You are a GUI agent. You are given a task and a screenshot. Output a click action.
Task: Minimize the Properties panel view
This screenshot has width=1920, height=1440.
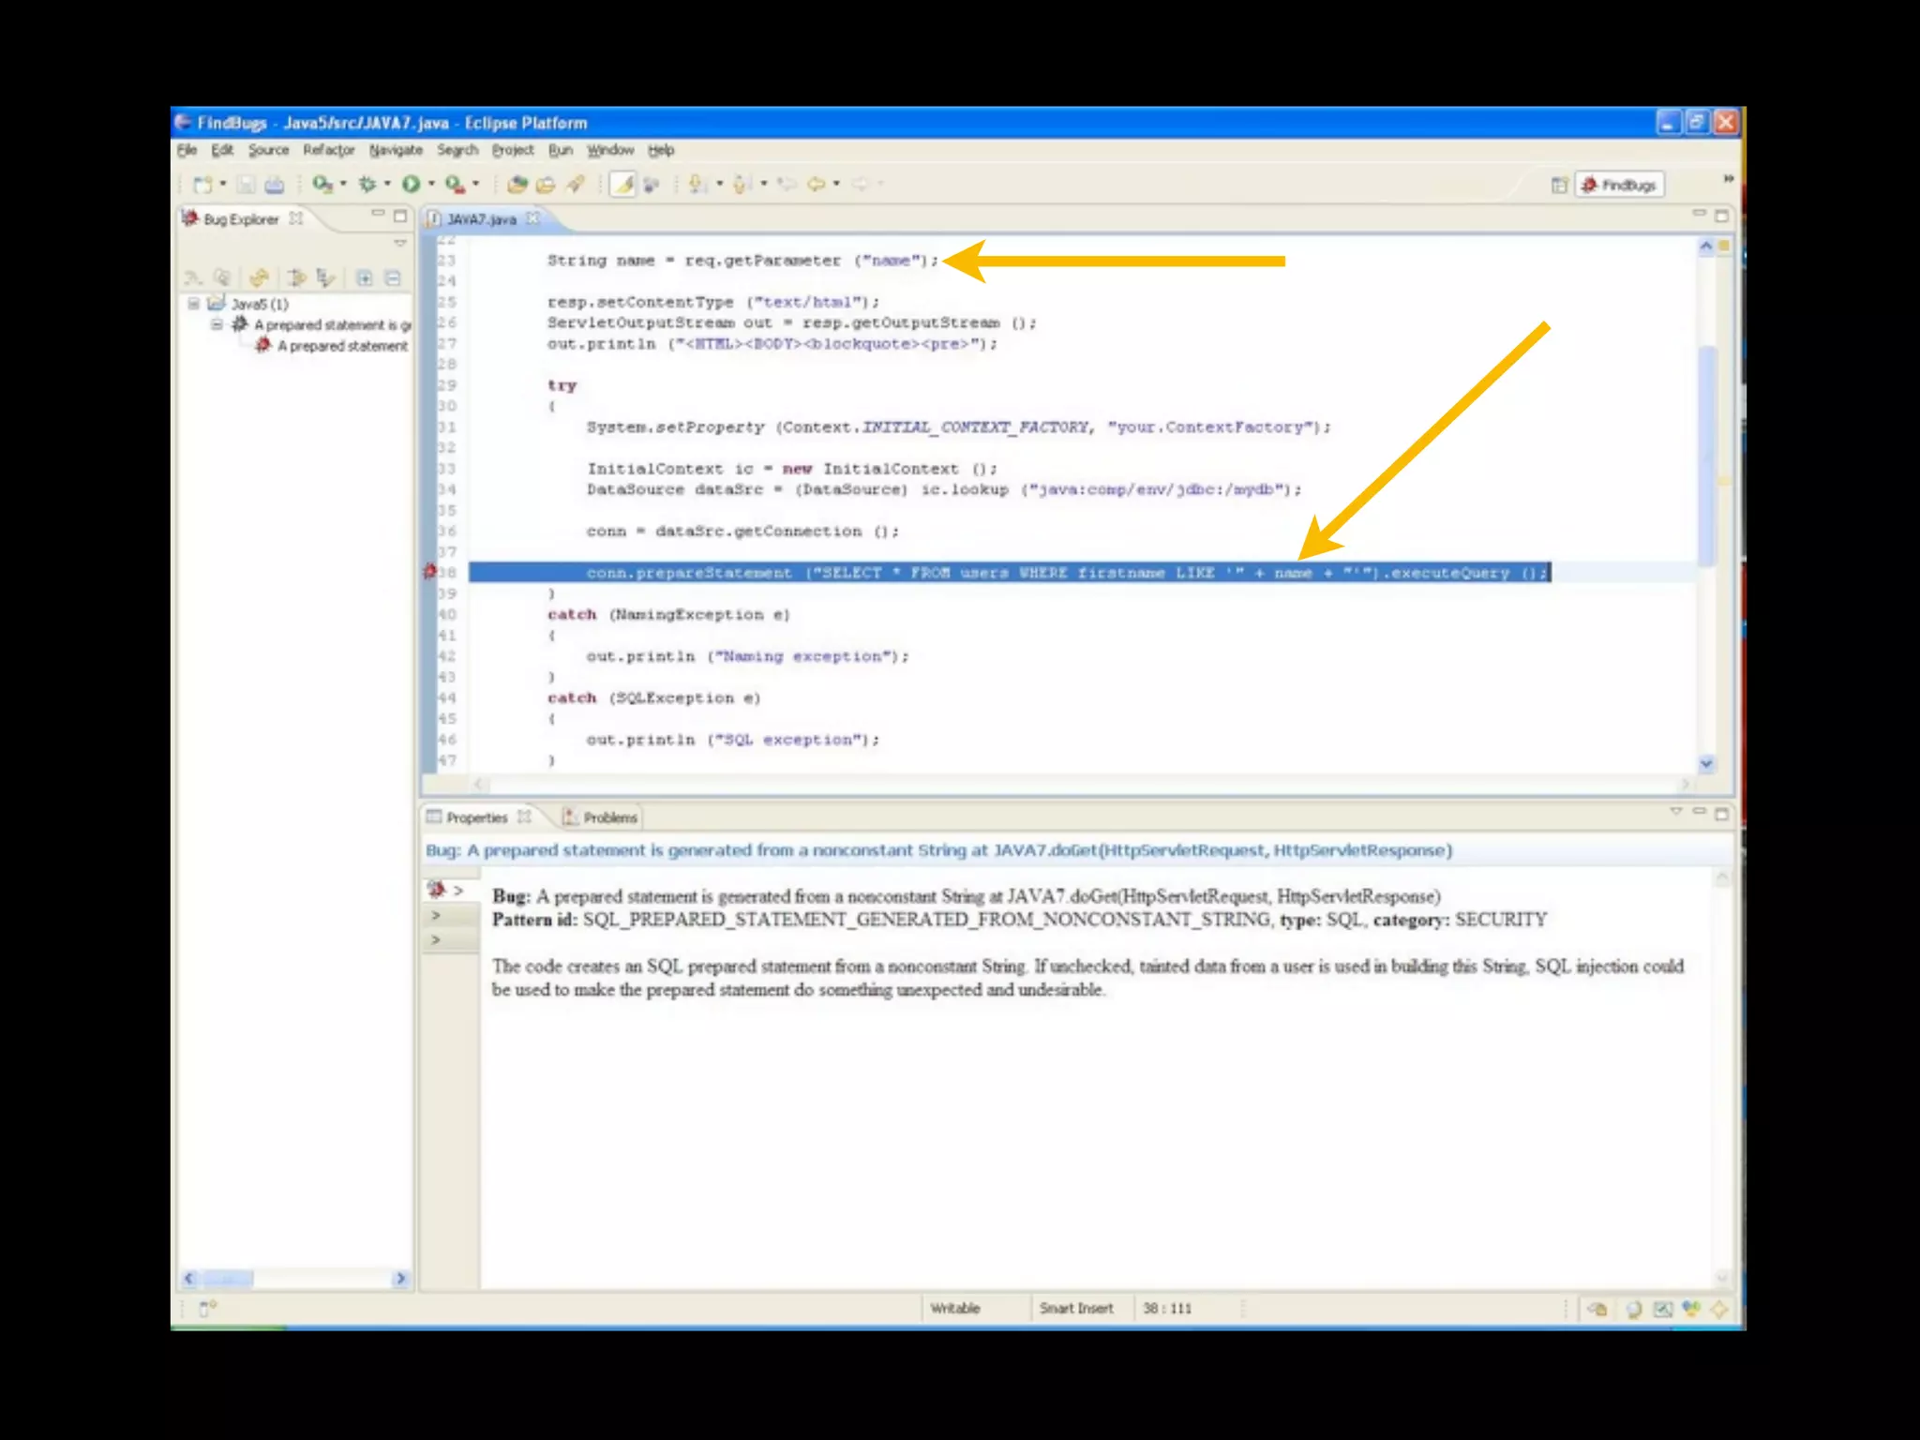pyautogui.click(x=1699, y=812)
